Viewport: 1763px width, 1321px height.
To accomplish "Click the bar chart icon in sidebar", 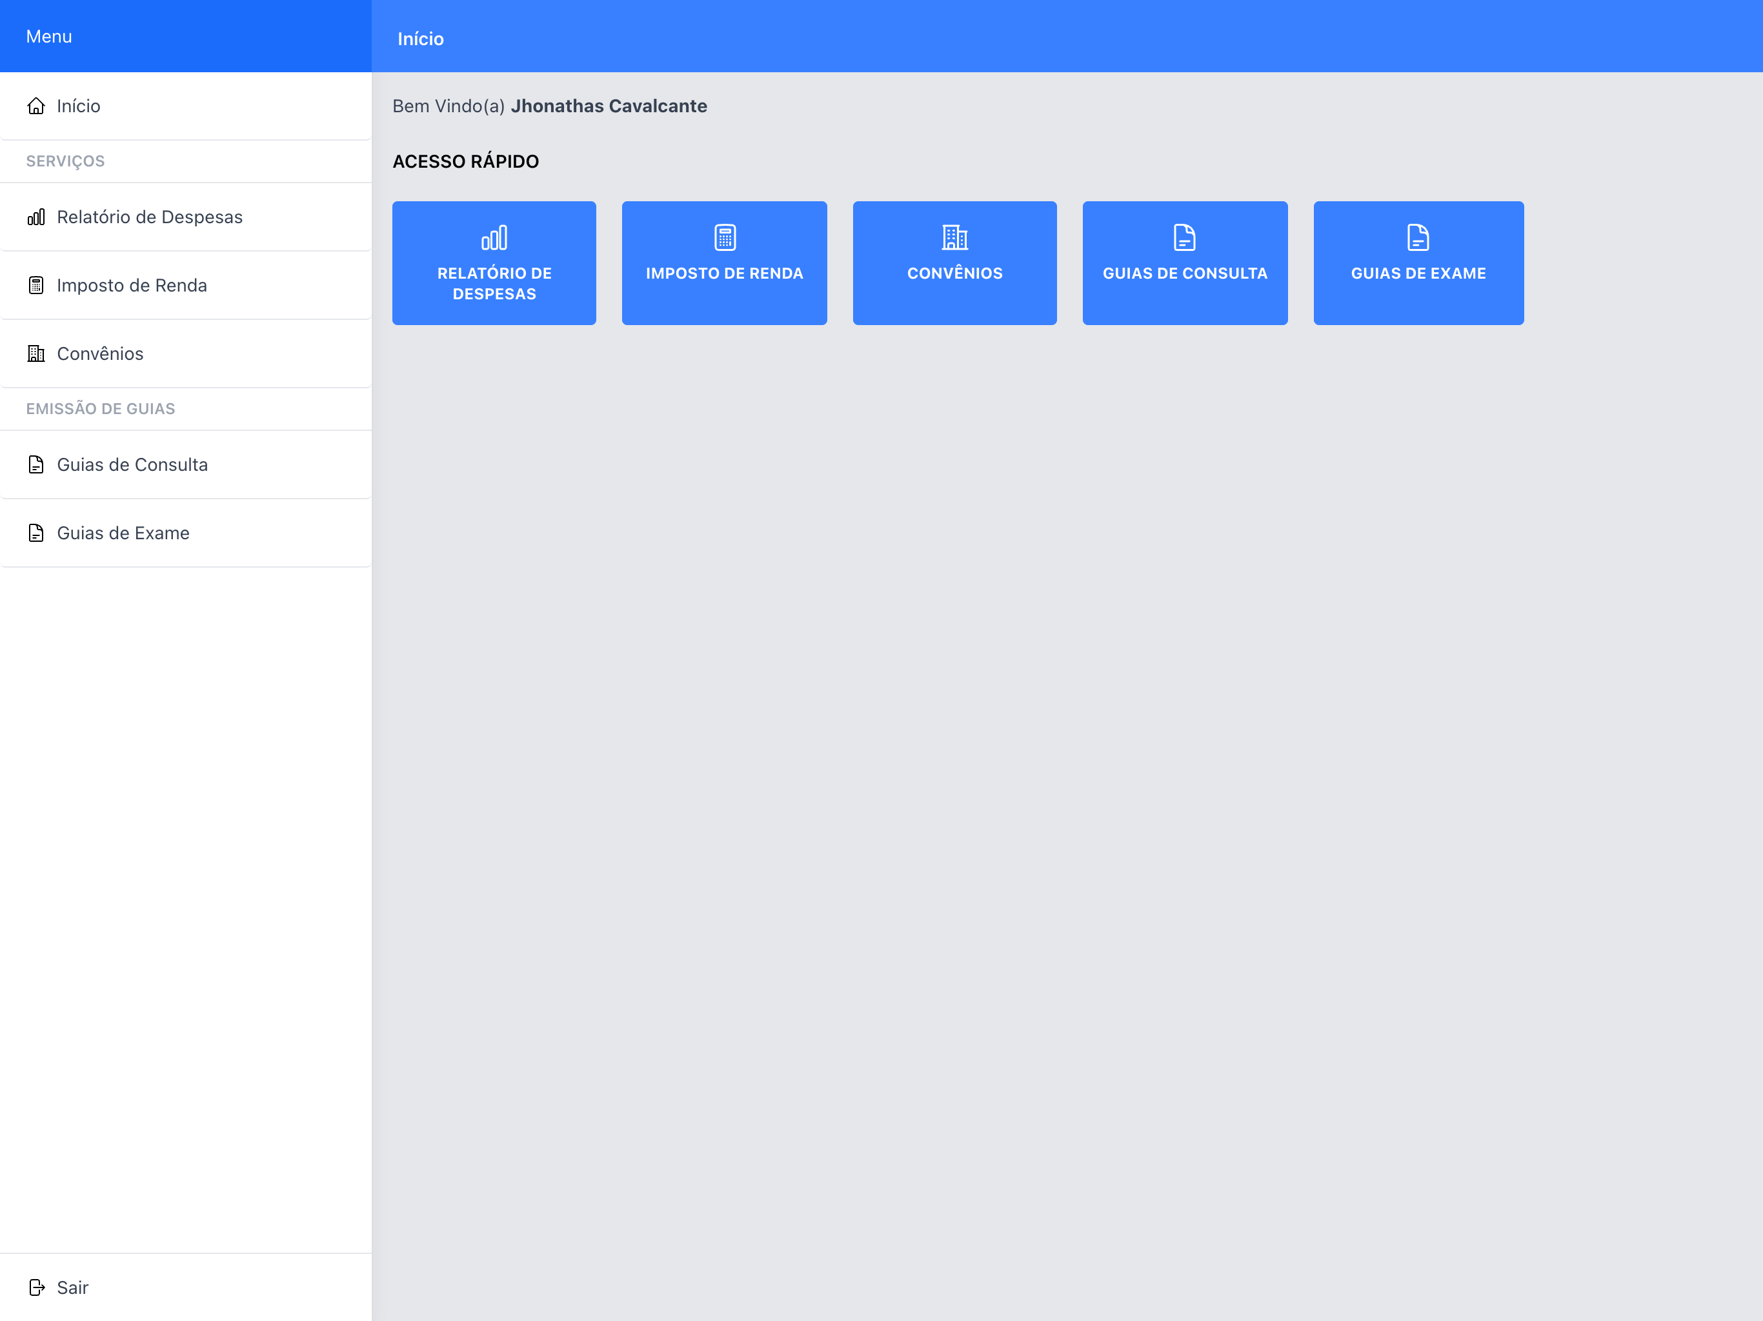I will tap(36, 217).
